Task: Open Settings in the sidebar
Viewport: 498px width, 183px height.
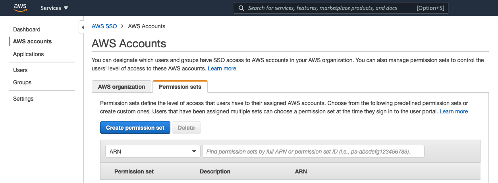Action: 23,99
